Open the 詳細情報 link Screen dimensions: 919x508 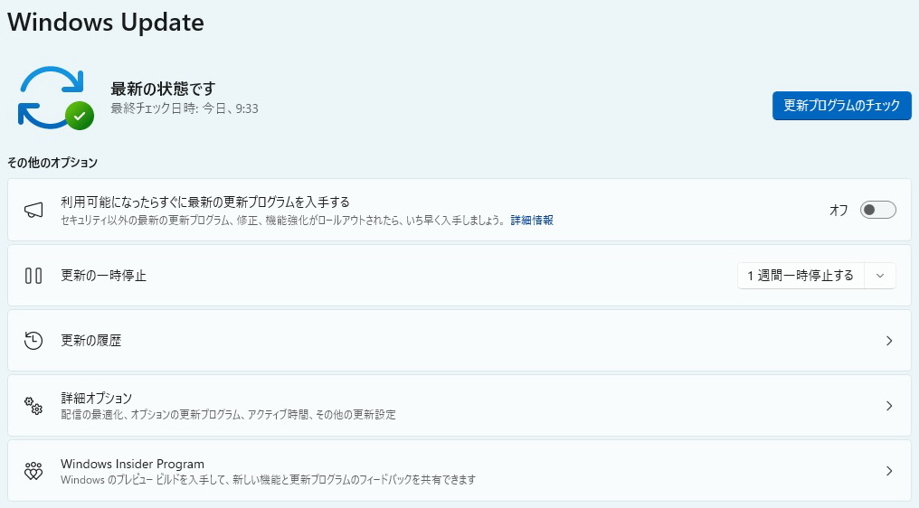pyautogui.click(x=532, y=220)
